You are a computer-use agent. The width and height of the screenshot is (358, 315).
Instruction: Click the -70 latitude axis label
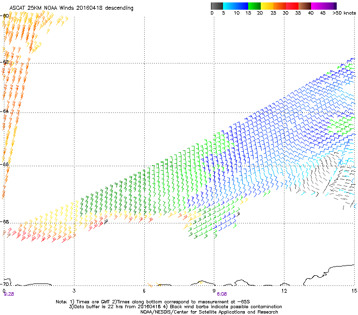[4, 284]
